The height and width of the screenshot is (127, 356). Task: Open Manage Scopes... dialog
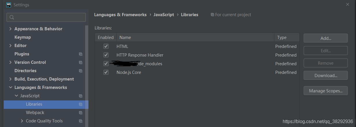(x=326, y=91)
